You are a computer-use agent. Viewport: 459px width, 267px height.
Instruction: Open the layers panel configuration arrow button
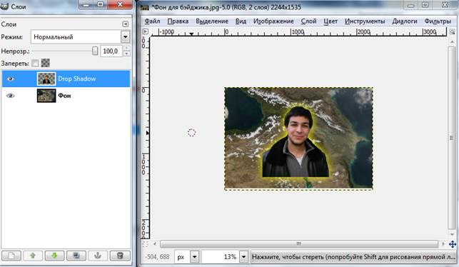pos(126,24)
